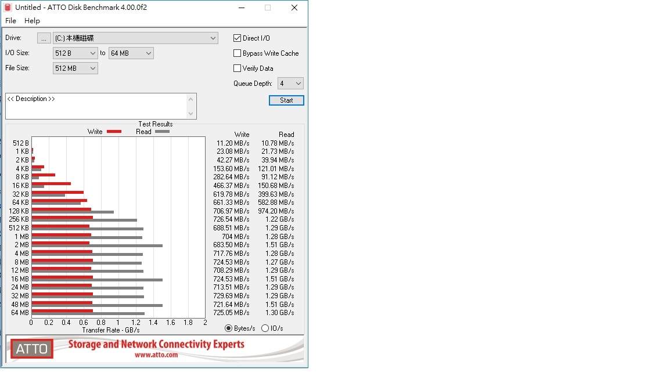Click the 256 KB write value 726.54 MB/s
Screen dimensions: 669x376
click(231, 219)
